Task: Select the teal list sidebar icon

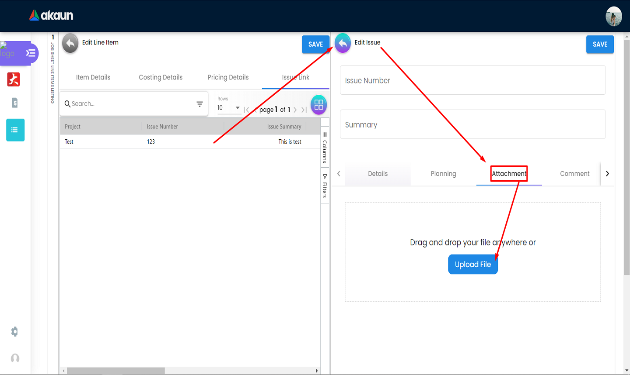Action: pos(15,130)
